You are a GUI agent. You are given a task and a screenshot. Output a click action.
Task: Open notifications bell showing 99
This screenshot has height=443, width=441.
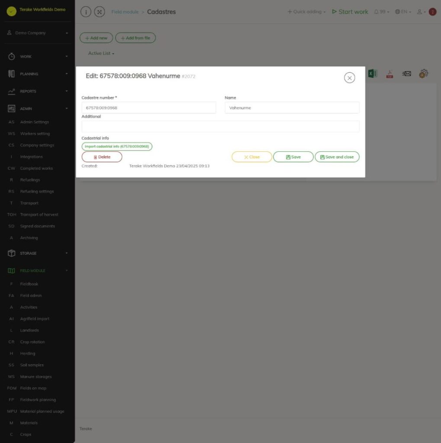click(x=381, y=12)
